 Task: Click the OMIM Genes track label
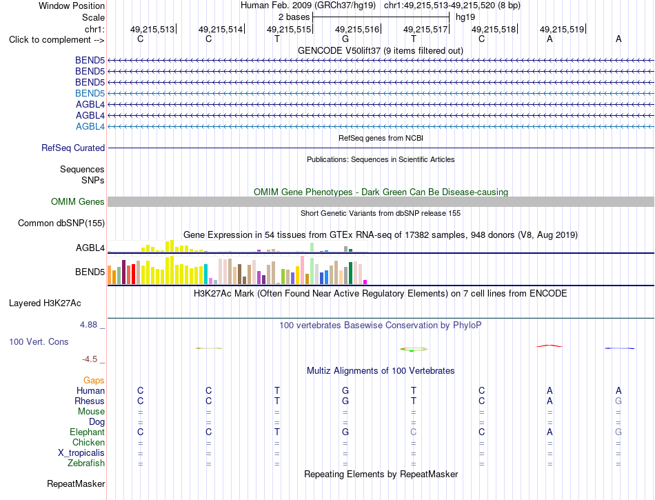[78, 202]
